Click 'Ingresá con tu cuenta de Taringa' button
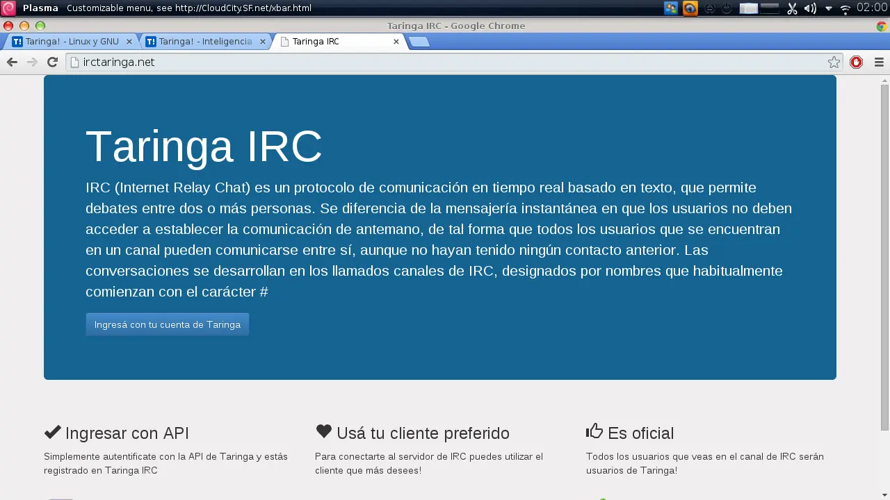The image size is (890, 500). (x=168, y=324)
